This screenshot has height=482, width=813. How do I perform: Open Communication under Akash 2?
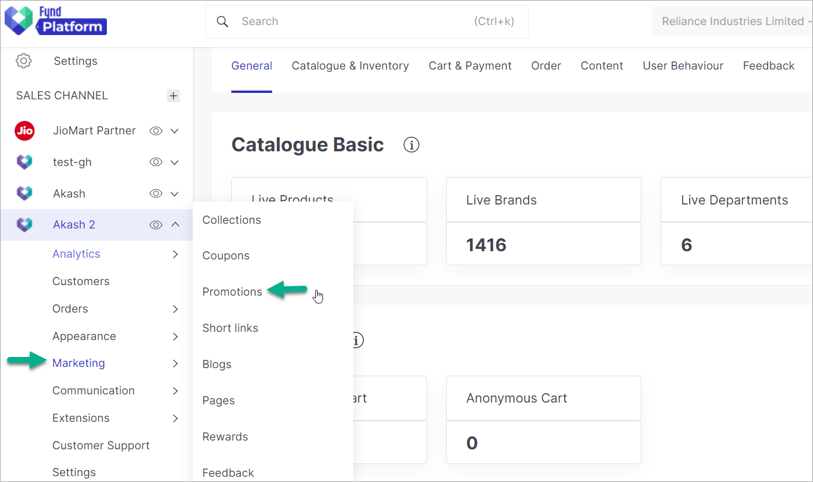(93, 391)
